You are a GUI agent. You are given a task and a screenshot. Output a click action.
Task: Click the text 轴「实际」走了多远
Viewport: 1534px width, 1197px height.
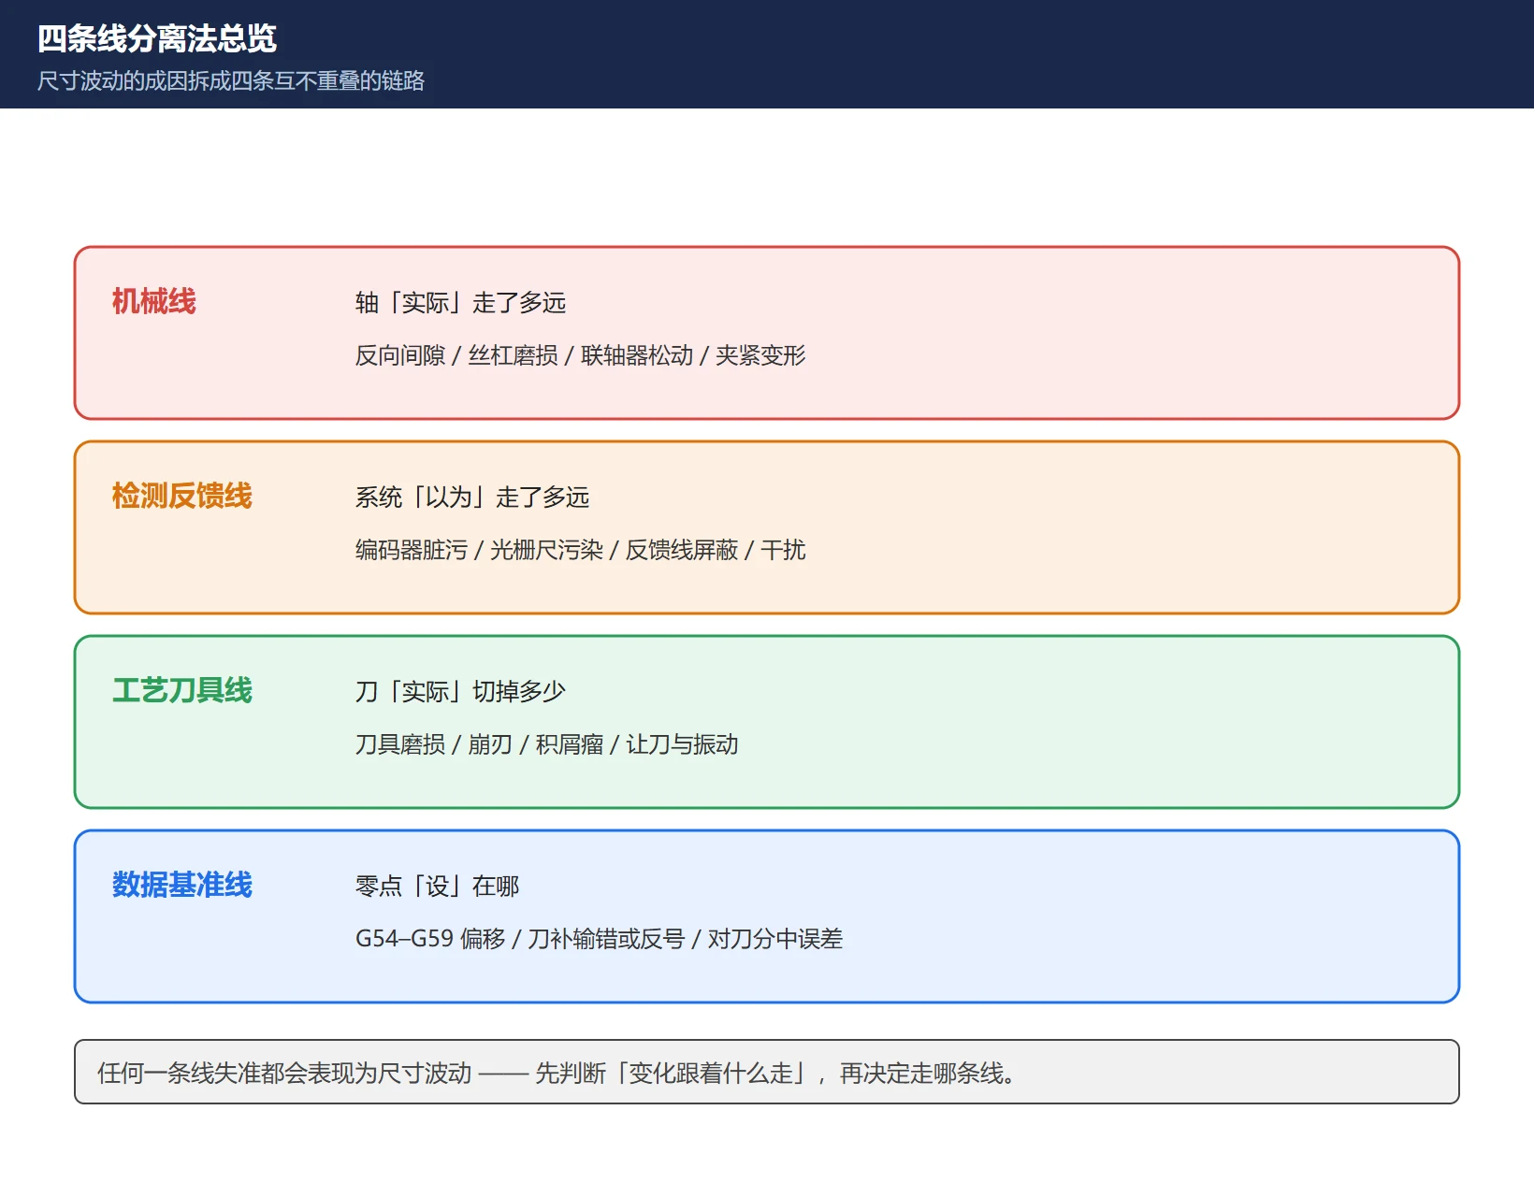(x=460, y=303)
